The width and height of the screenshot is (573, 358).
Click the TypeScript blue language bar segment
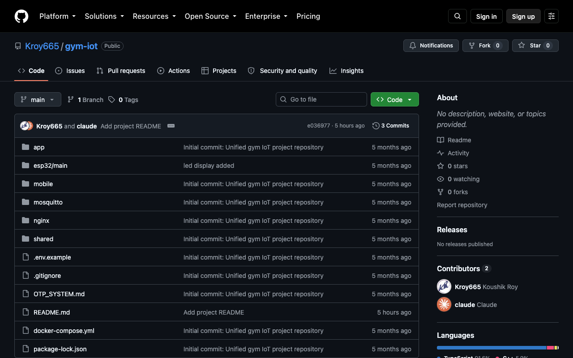coord(492,348)
